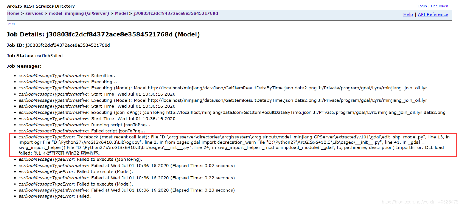Go to the services breadcrumb link
This screenshot has height=207, width=461.
34,13
